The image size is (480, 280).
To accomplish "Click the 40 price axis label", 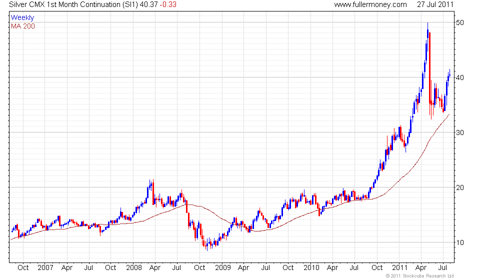I will coord(460,77).
